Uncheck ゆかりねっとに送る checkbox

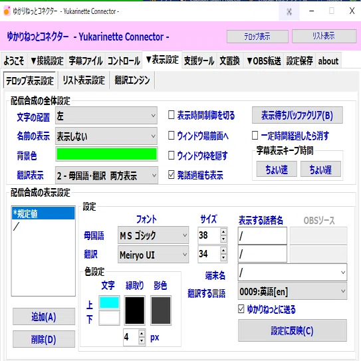(241, 309)
